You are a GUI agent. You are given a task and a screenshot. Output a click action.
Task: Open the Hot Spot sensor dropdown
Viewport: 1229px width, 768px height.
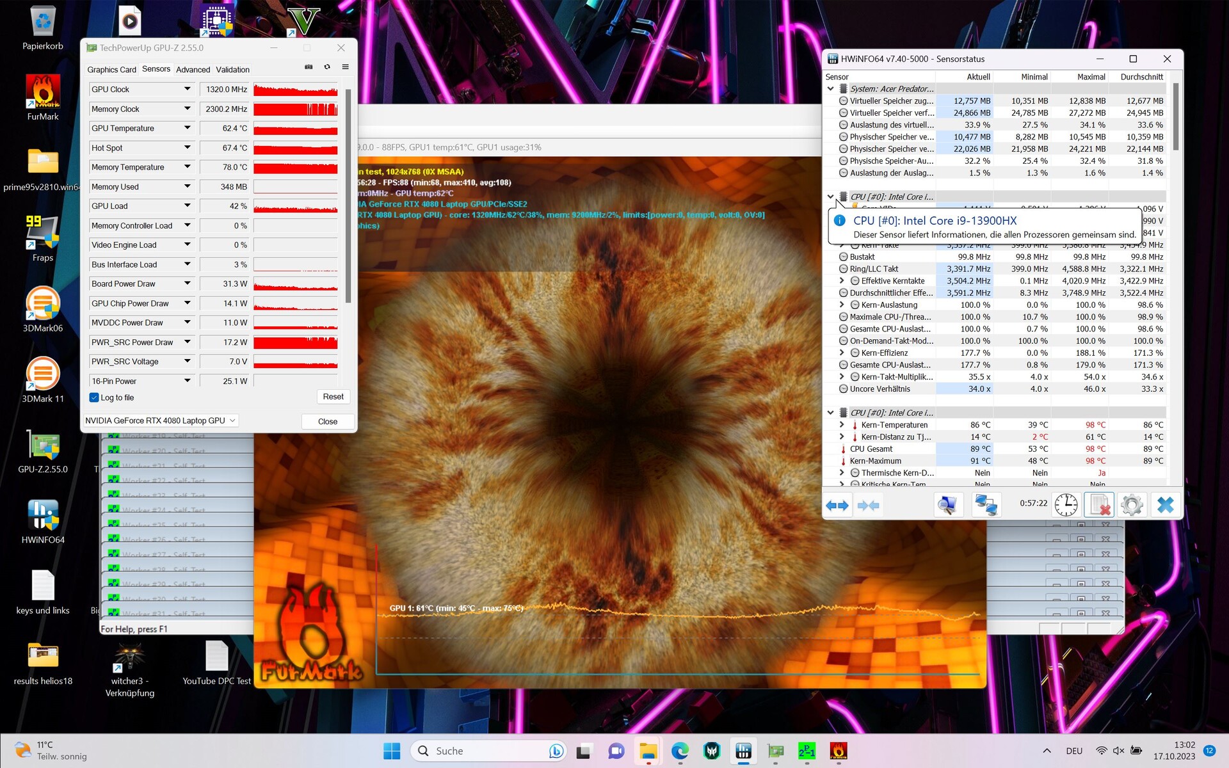188,147
